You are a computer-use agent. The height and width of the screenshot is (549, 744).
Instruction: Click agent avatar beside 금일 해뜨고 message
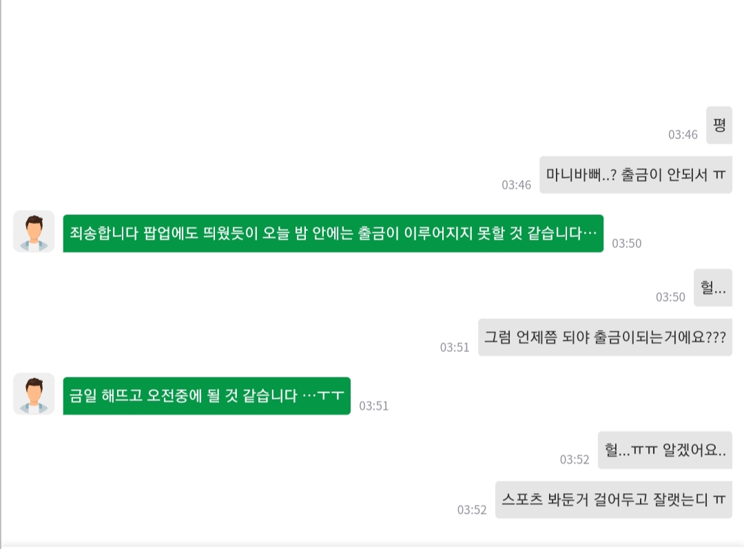34,394
